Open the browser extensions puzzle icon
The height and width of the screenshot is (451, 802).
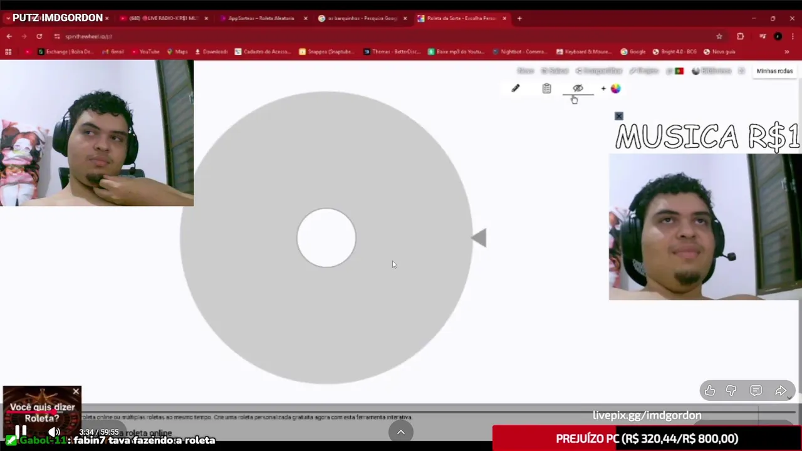[740, 36]
